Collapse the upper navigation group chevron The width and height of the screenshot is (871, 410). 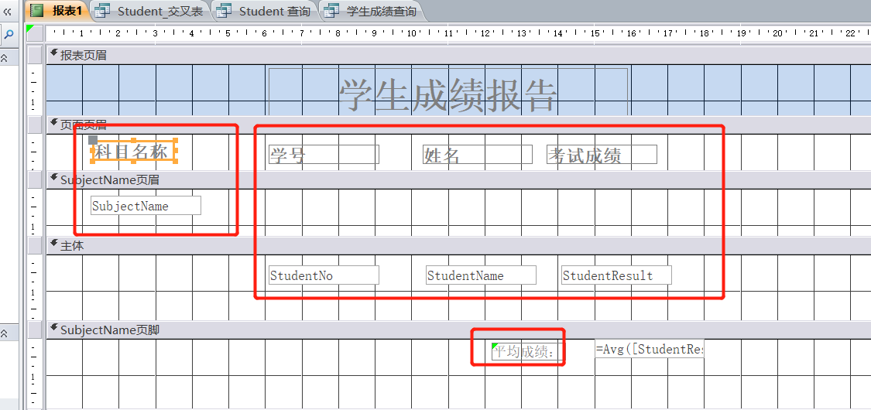[5, 59]
